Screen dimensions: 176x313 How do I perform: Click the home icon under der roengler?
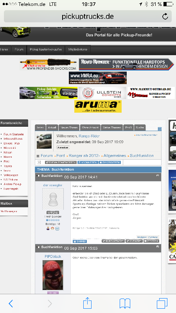52,228
